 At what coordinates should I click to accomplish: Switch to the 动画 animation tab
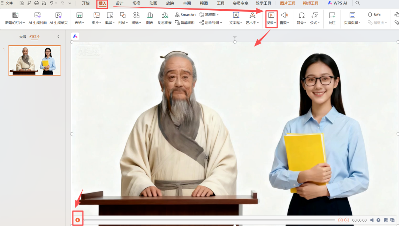[x=153, y=3]
